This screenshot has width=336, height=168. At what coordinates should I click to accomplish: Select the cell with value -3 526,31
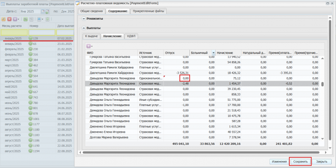pyautogui.click(x=177, y=73)
